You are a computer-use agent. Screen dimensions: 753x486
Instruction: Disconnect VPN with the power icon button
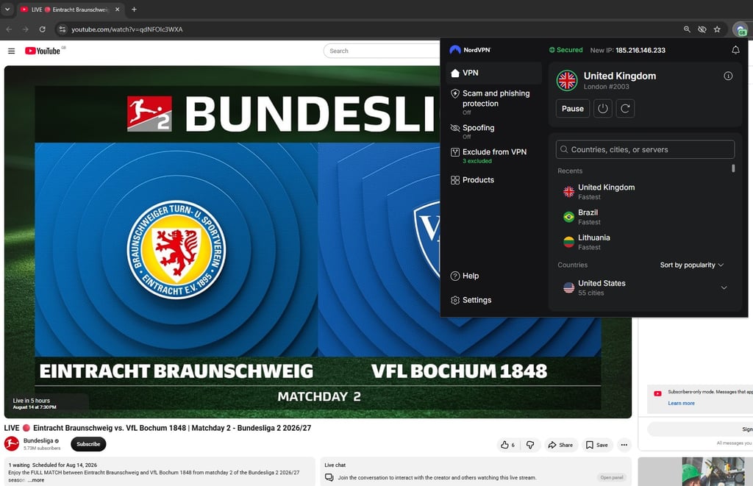(603, 109)
